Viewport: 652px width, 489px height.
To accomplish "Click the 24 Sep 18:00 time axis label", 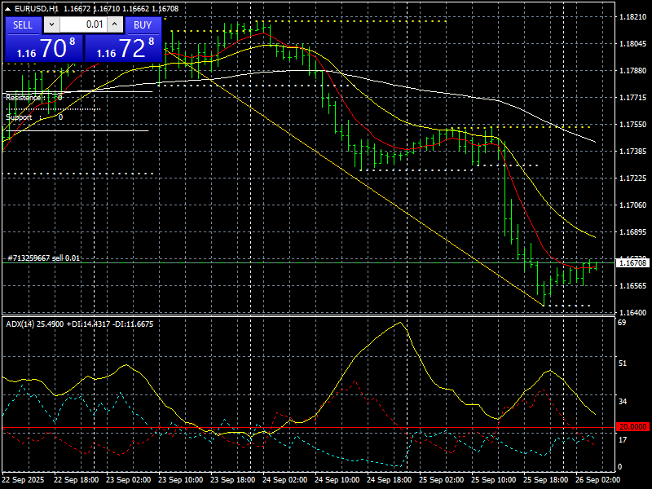I will [390, 480].
